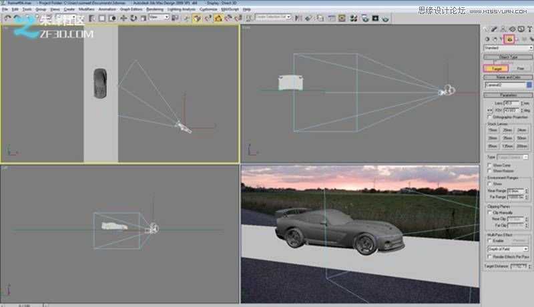Open Rendered Frame Window
This screenshot has width=534, height=307.
tap(375, 18)
